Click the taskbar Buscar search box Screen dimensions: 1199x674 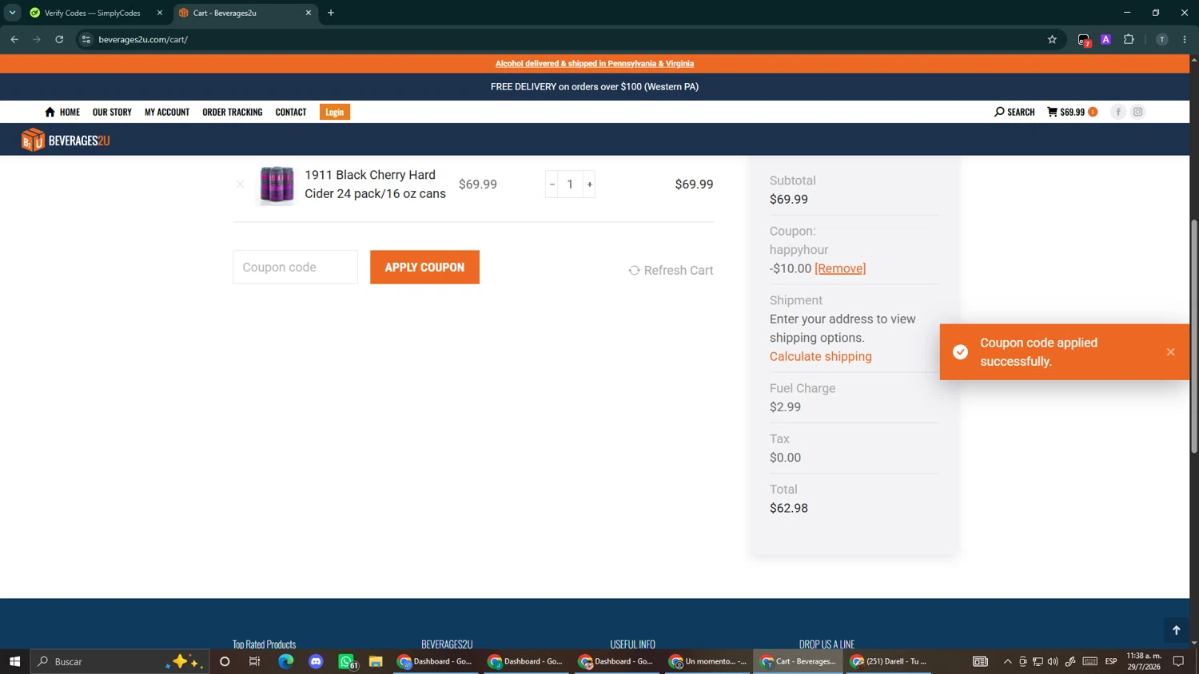[x=120, y=661]
